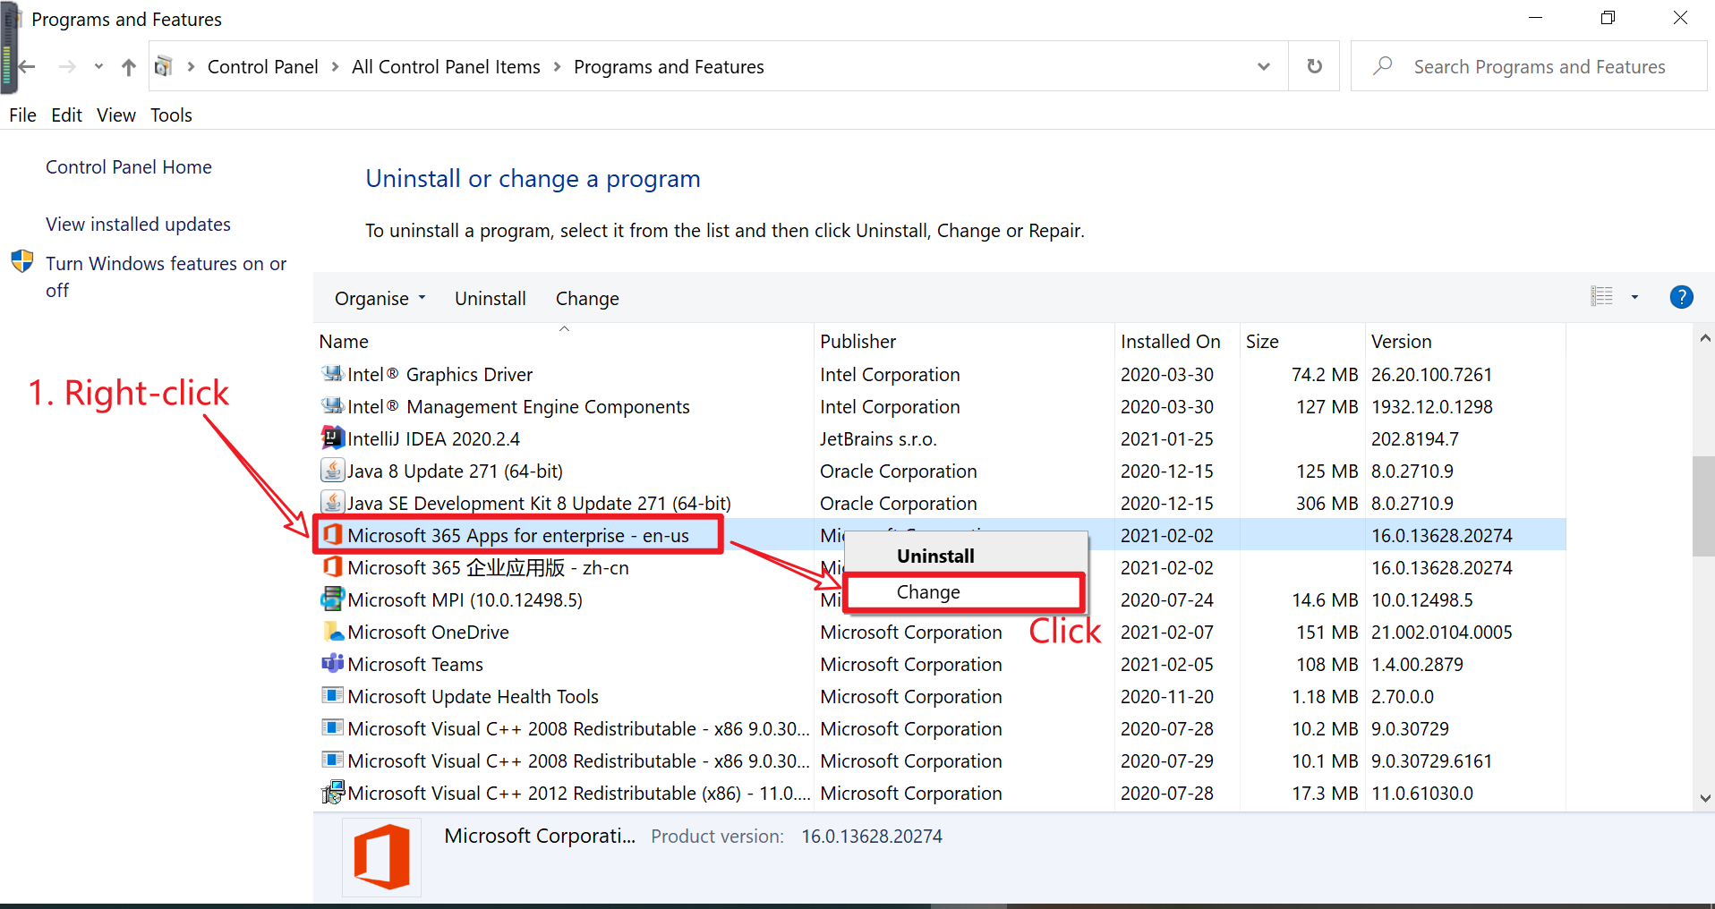The width and height of the screenshot is (1715, 909).
Task: Open View installed updates link
Action: coord(138,225)
